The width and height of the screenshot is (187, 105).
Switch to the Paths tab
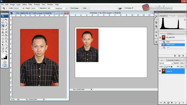(177, 60)
